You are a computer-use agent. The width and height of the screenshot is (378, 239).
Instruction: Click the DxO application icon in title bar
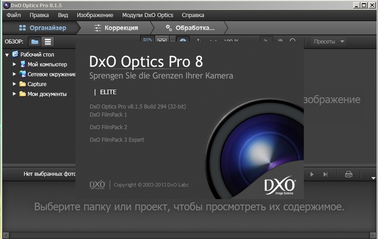click(x=6, y=5)
